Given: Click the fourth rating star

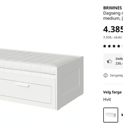Looking at the screenshot, I should pos(119,46).
